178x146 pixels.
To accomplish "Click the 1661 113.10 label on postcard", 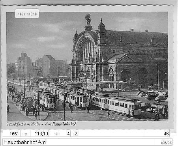I will click(x=27, y=13).
